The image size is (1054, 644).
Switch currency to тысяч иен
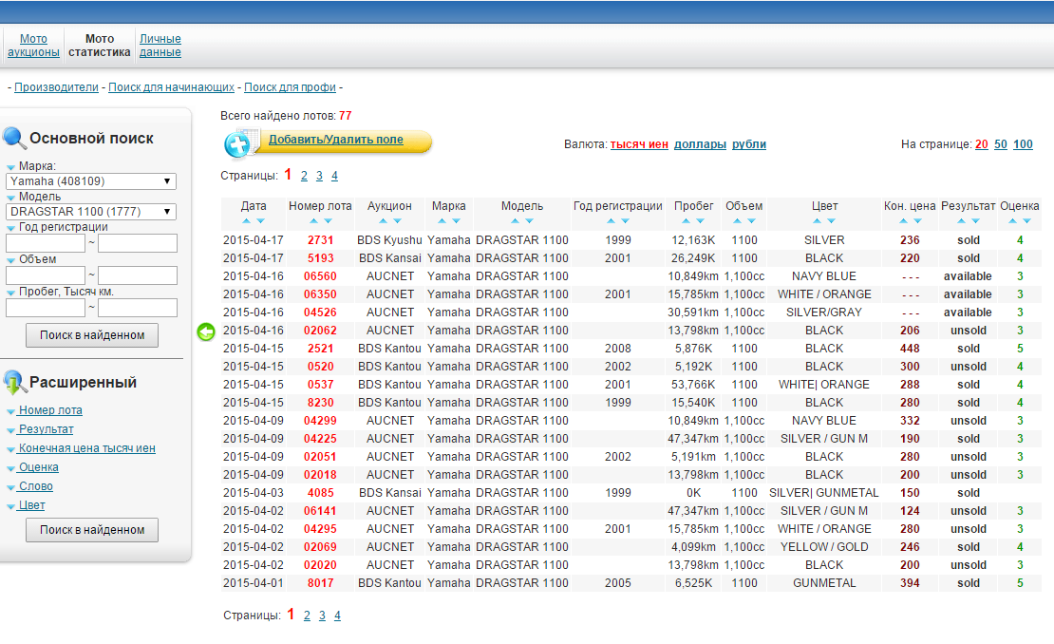639,144
